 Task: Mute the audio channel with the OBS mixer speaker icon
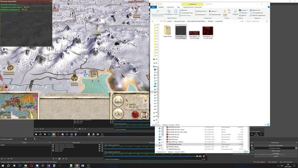point(200,156)
